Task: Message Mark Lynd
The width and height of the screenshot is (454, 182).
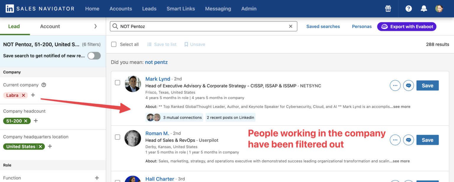Action: (x=408, y=85)
